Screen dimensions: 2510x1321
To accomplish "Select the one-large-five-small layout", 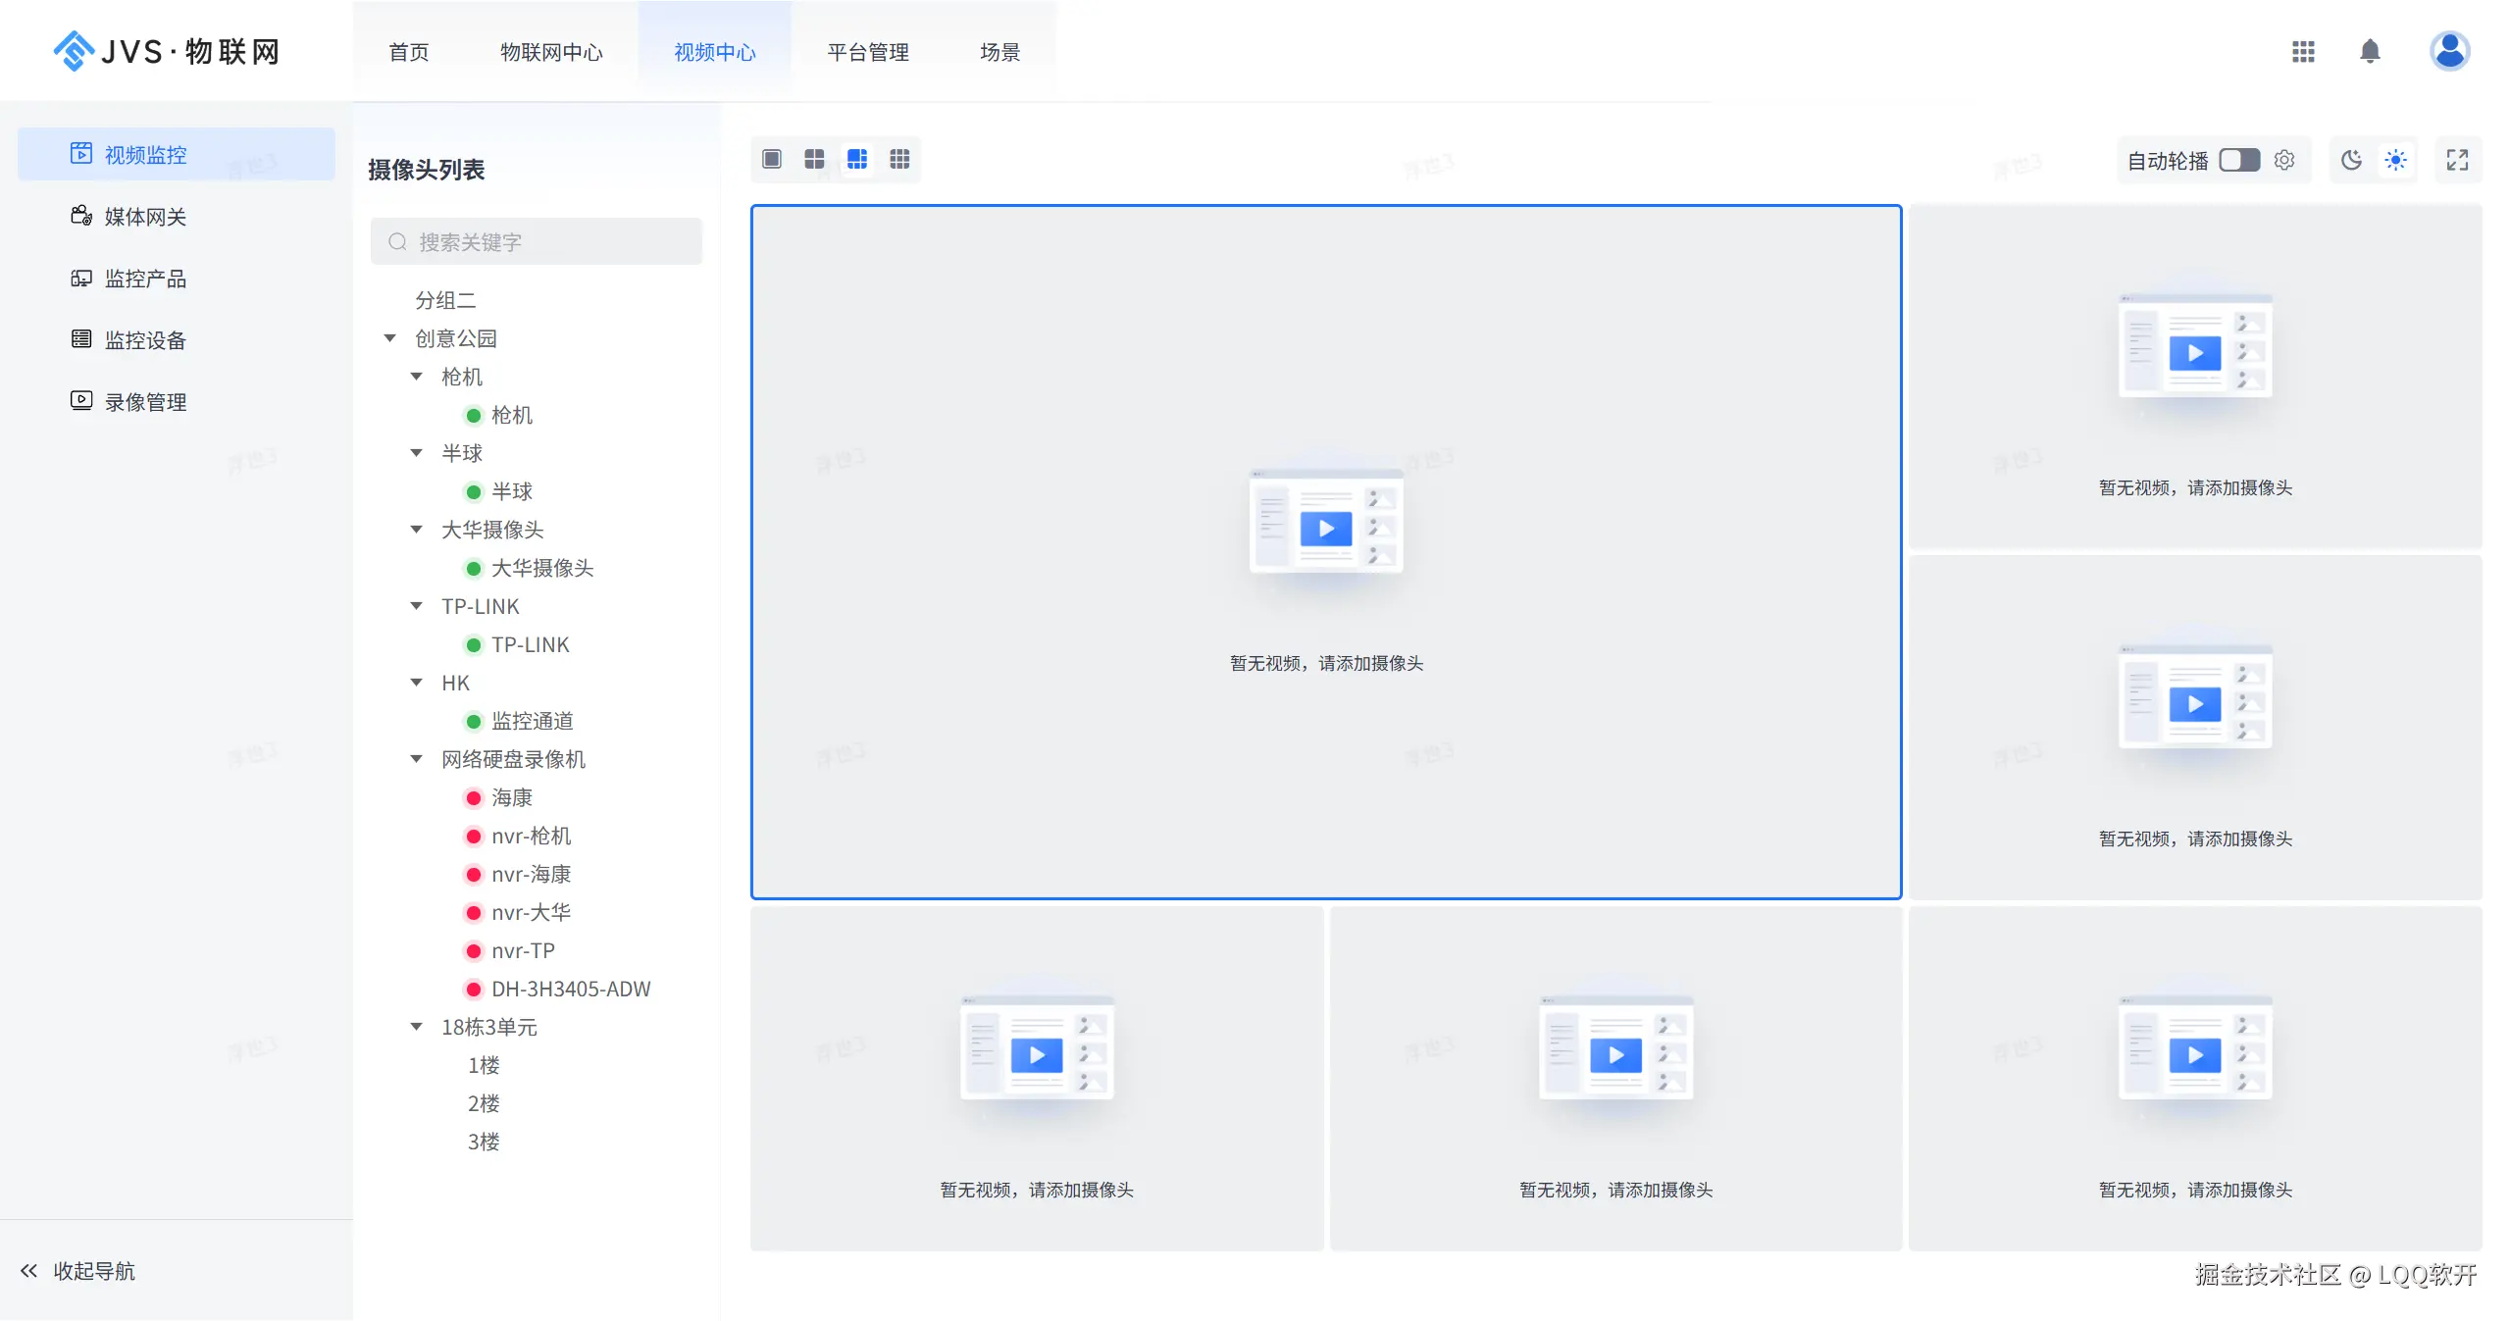I will (857, 159).
